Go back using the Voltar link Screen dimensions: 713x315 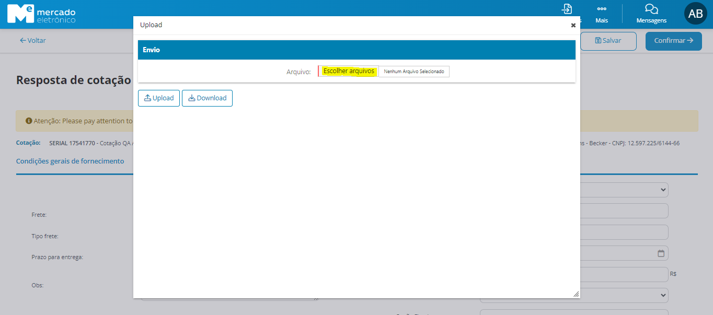[33, 40]
